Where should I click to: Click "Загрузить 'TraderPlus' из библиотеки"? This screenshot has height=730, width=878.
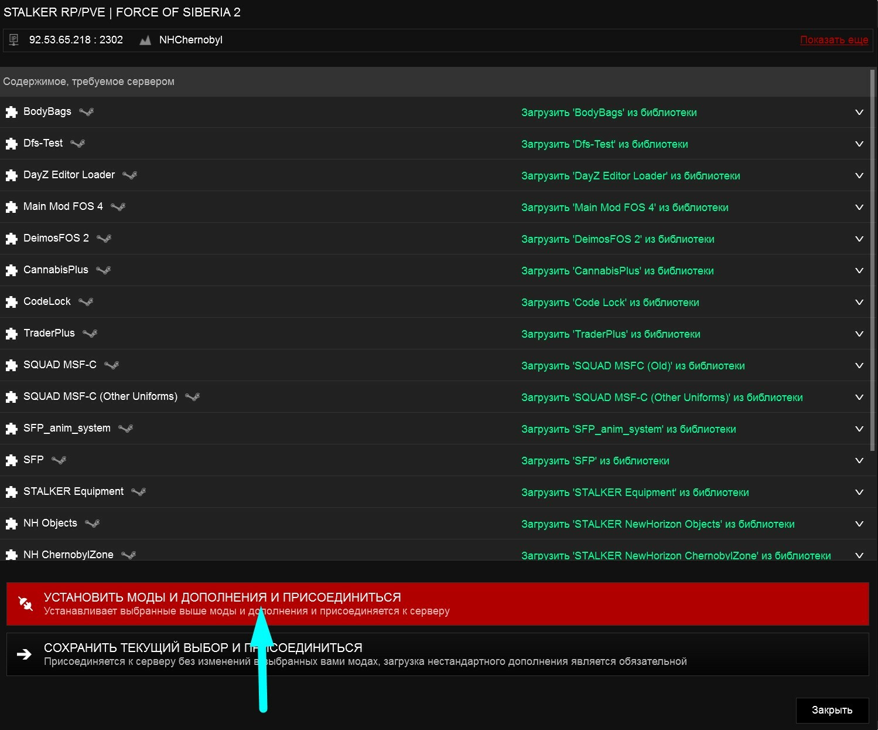pyautogui.click(x=611, y=334)
